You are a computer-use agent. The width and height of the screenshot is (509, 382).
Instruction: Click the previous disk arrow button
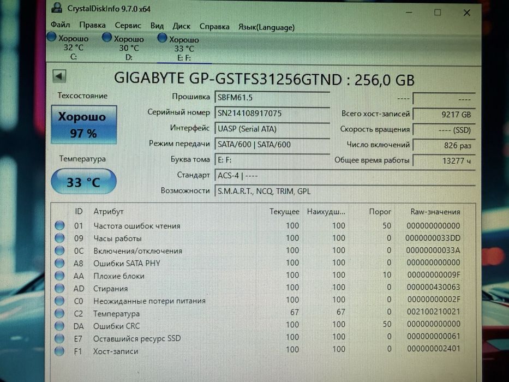pos(59,76)
